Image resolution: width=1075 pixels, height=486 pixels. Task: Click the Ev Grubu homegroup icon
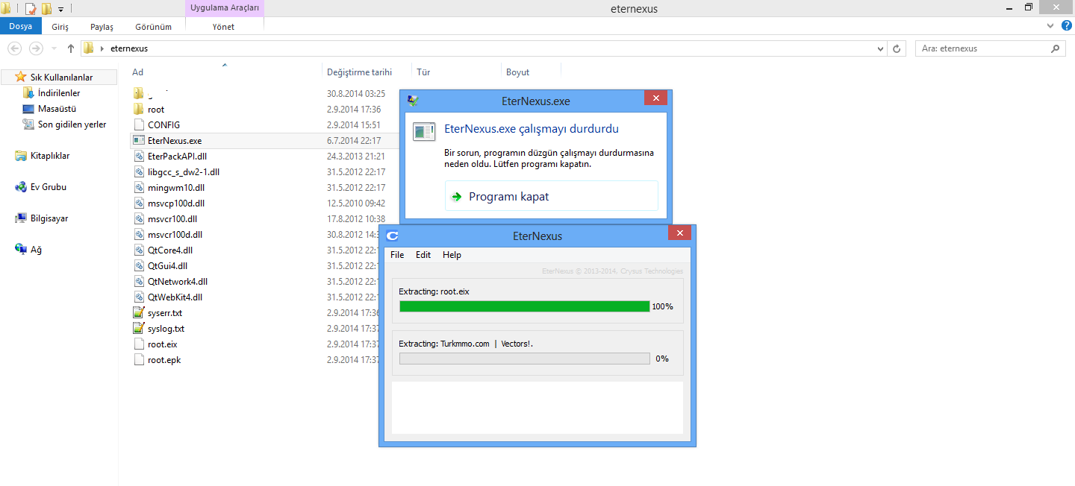21,187
